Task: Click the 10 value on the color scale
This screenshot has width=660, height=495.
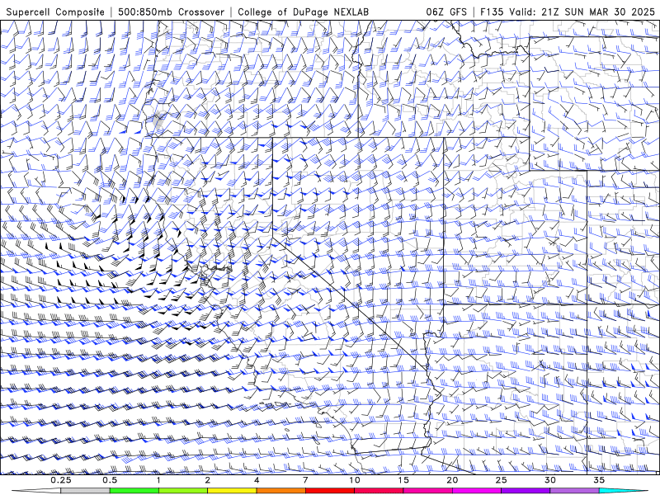Action: click(355, 480)
